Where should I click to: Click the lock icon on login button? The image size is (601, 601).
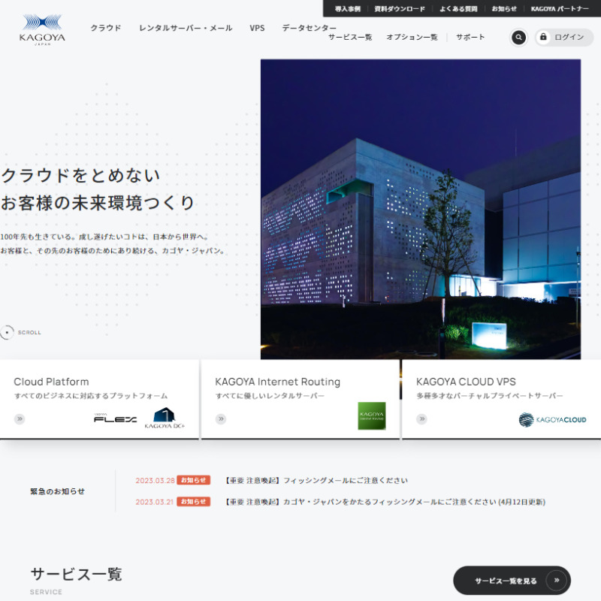pyautogui.click(x=543, y=37)
